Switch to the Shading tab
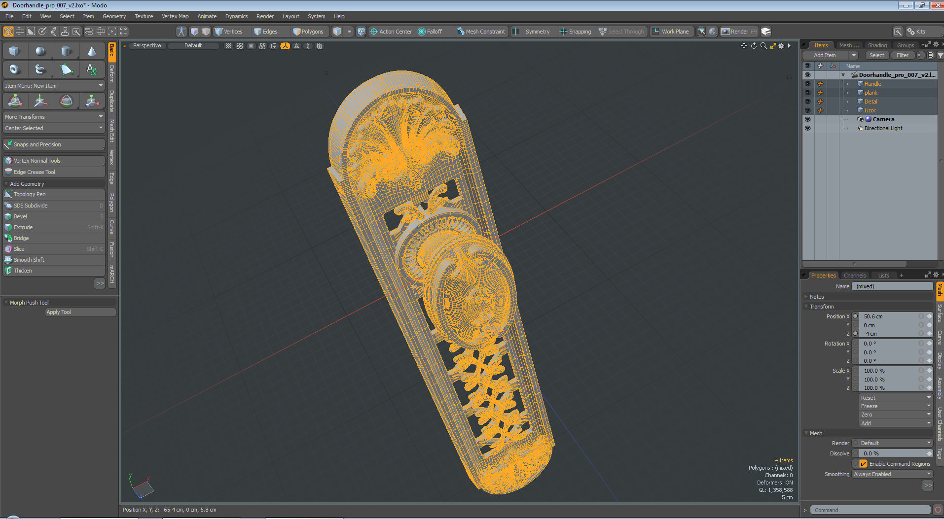944x519 pixels. (877, 45)
